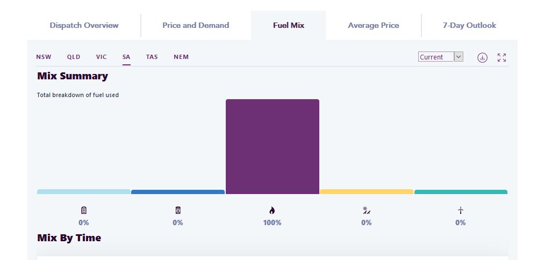Image resolution: width=537 pixels, height=260 pixels.
Task: Click the teal wind bar
Action: (x=461, y=191)
